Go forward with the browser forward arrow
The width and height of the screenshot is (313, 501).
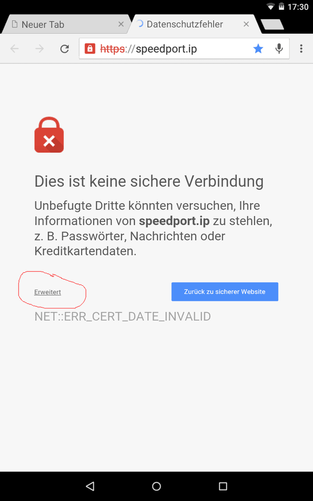39,49
